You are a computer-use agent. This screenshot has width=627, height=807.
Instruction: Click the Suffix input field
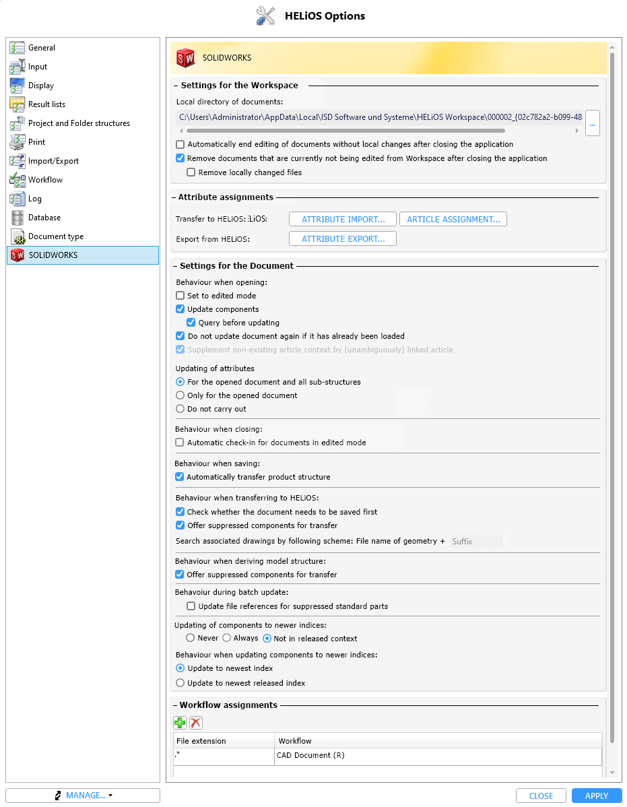pos(475,542)
